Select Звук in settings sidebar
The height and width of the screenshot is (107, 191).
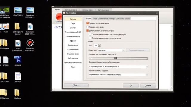(x=73, y=23)
